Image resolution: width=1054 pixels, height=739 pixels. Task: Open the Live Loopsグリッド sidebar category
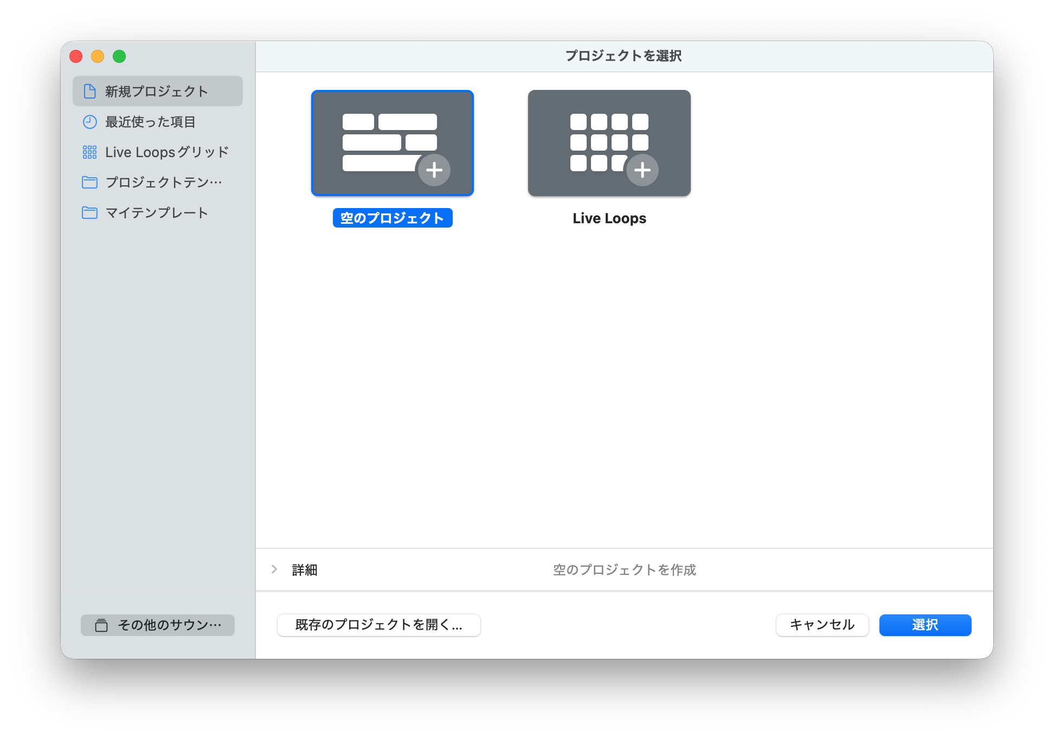click(166, 152)
